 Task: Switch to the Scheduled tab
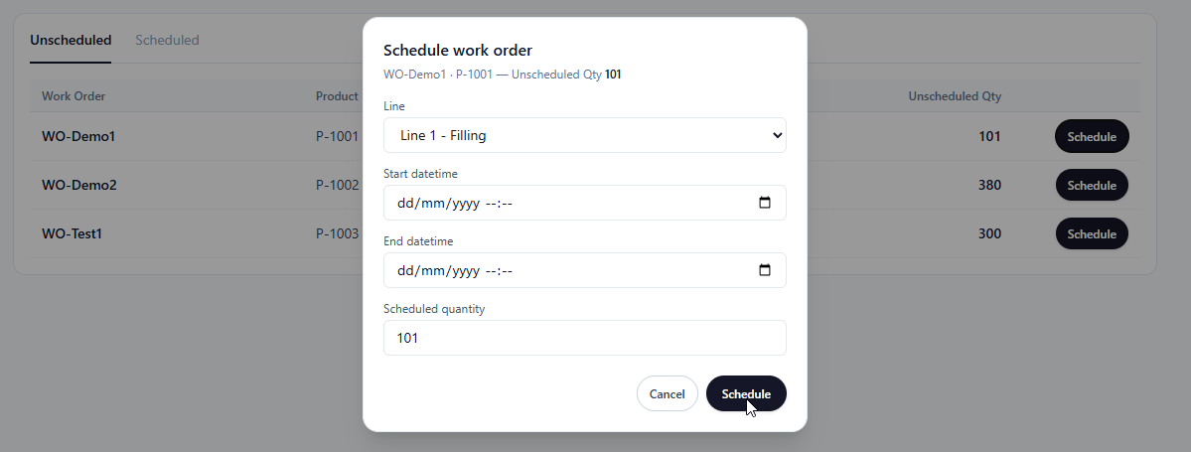pos(167,41)
